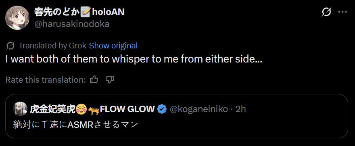
Task: Click the thumbs-up rate translation icon
Action: click(x=94, y=80)
